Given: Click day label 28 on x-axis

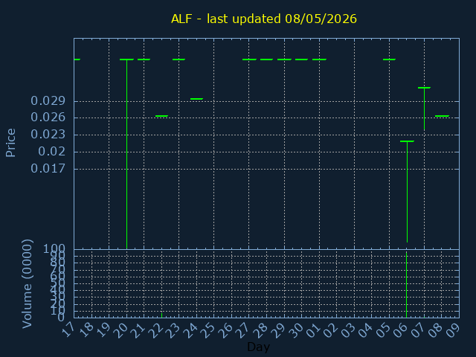Looking at the screenshot, I should click(x=261, y=330).
